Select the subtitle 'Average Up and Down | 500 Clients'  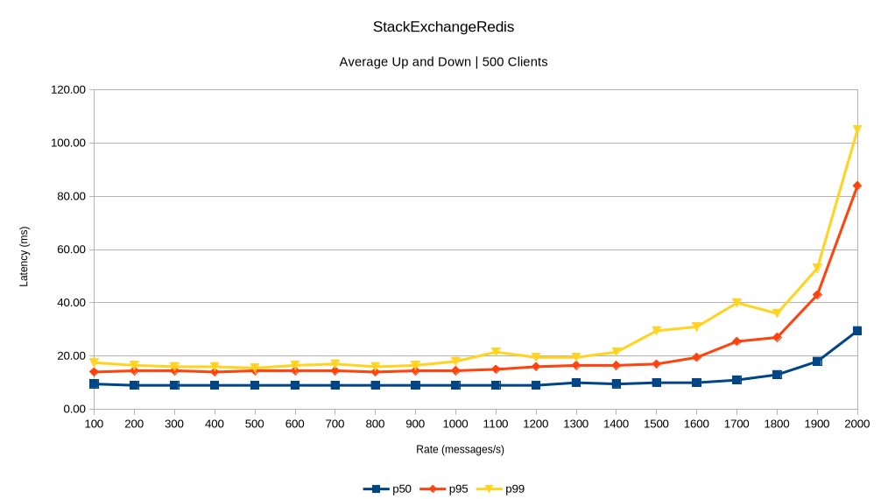[443, 62]
